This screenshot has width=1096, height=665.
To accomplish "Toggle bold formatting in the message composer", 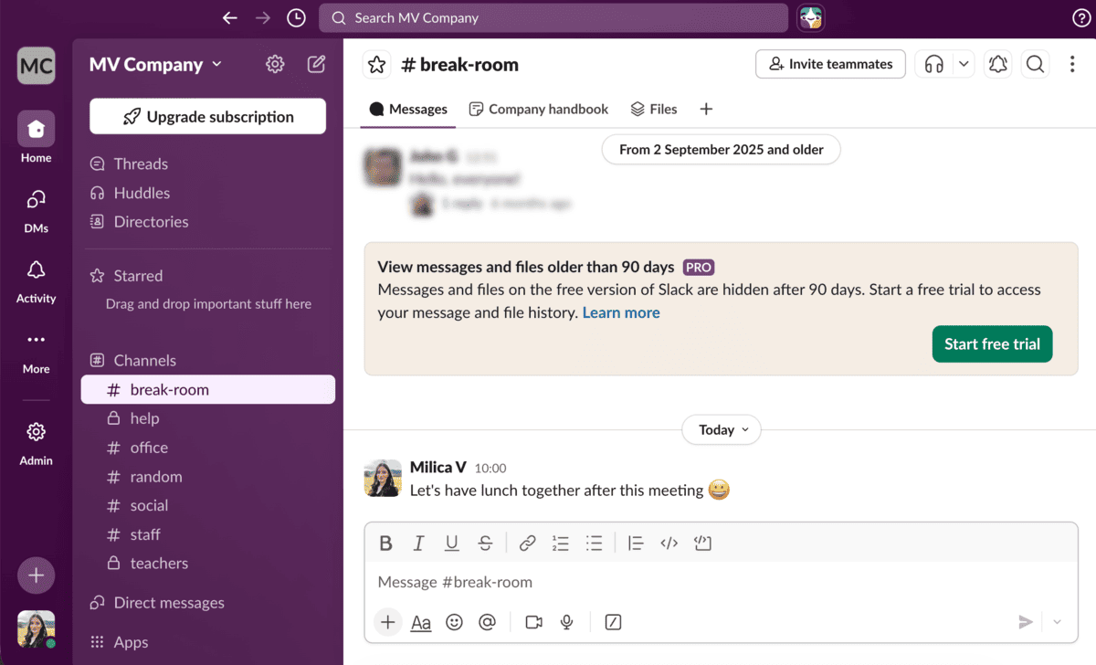I will (385, 543).
